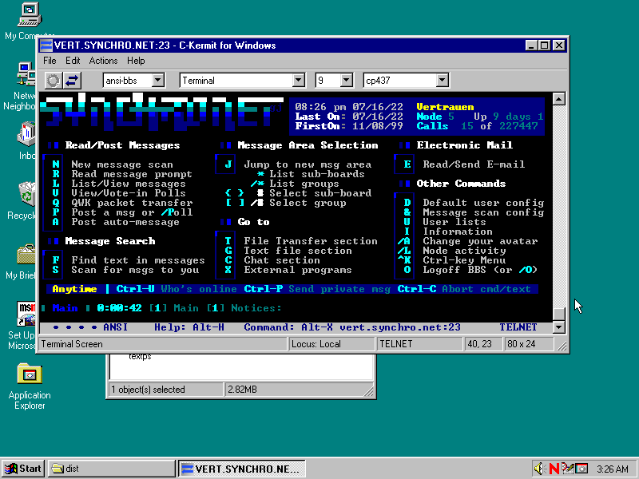The image size is (639, 479).
Task: Open the terminal type dropdown showing ansi-bbs
Action: click(158, 81)
